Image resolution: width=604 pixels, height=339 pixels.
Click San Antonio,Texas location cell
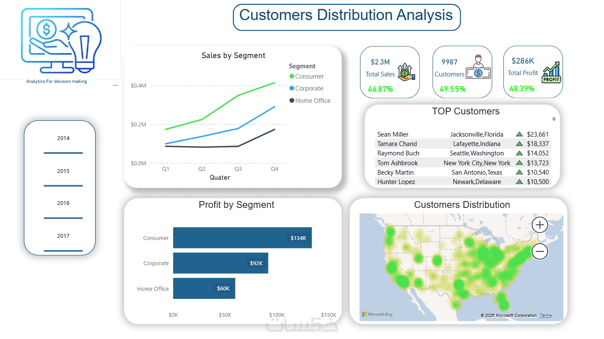click(477, 172)
